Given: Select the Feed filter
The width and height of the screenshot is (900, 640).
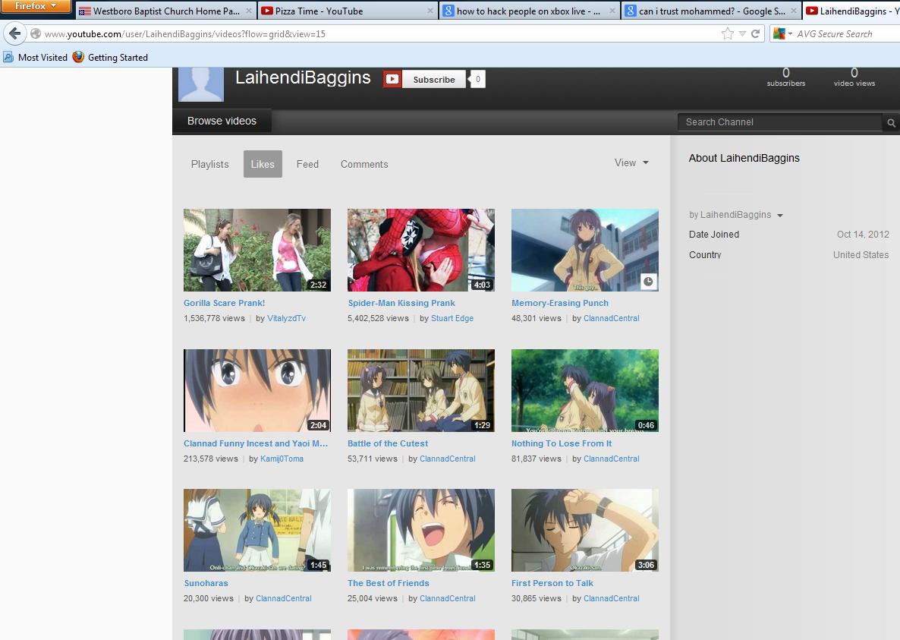Looking at the screenshot, I should (307, 164).
